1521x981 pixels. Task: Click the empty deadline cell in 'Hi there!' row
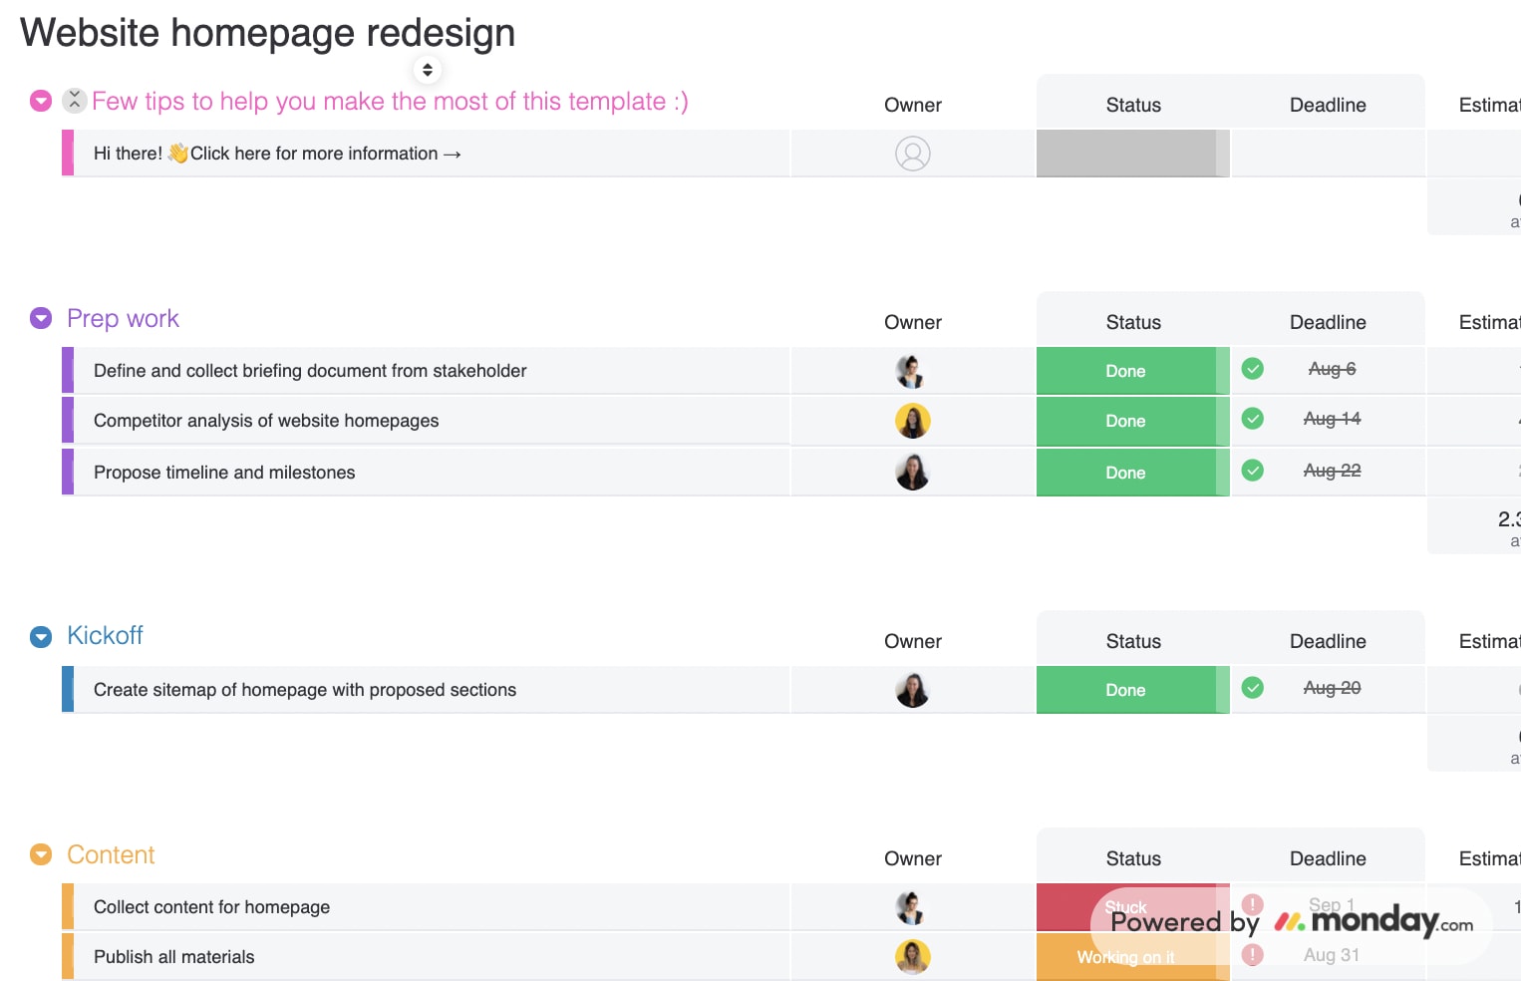click(x=1328, y=154)
